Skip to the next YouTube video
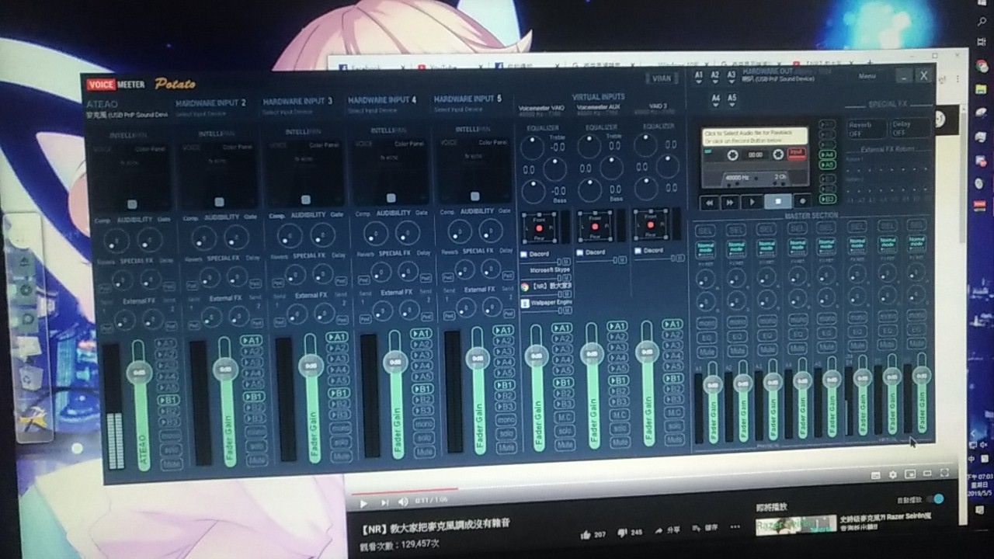This screenshot has width=994, height=559. click(x=384, y=503)
